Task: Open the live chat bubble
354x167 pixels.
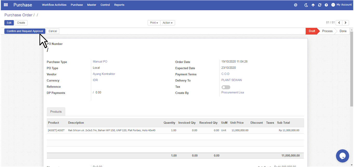Action: coord(342,156)
